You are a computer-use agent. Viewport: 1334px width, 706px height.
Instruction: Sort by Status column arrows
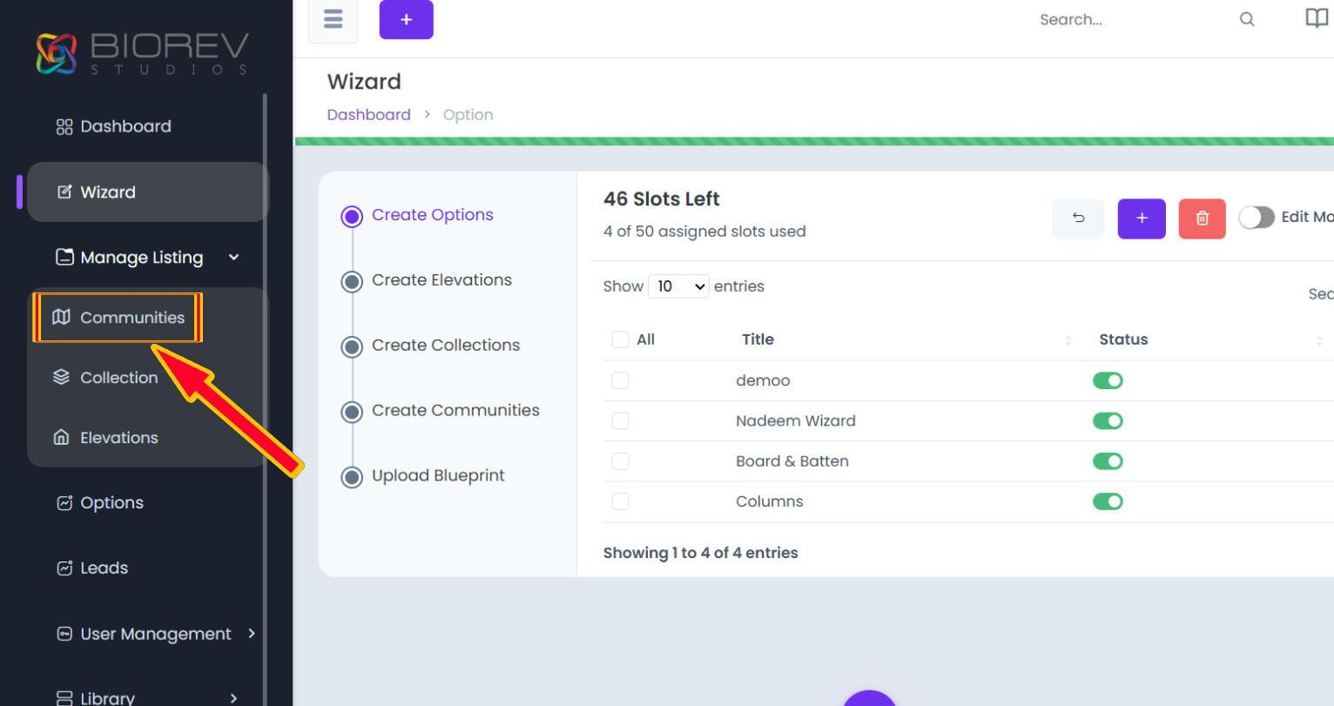tap(1320, 340)
